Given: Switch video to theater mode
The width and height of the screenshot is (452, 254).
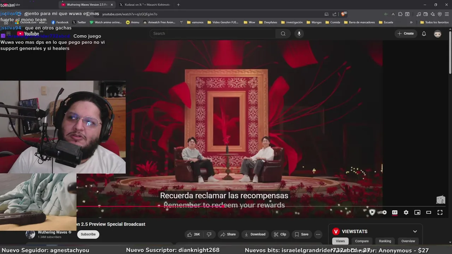Looking at the screenshot, I should 429,212.
